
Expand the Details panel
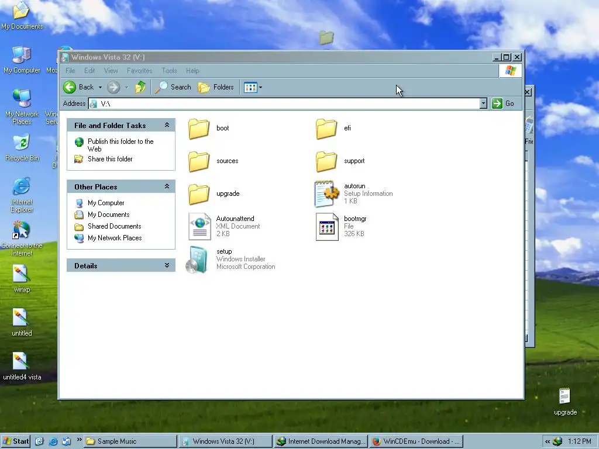tap(167, 265)
